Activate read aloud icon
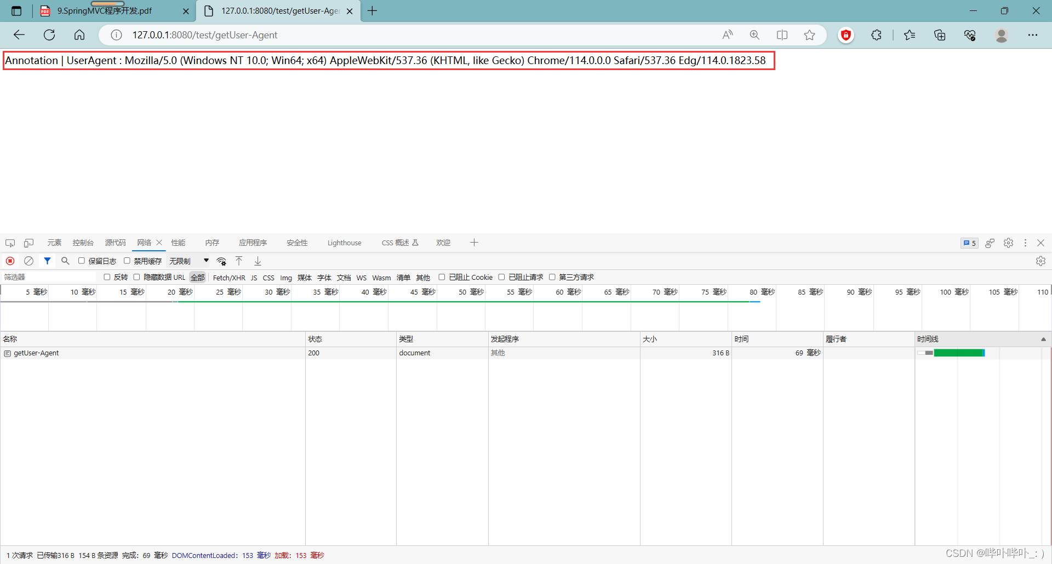 pos(728,35)
